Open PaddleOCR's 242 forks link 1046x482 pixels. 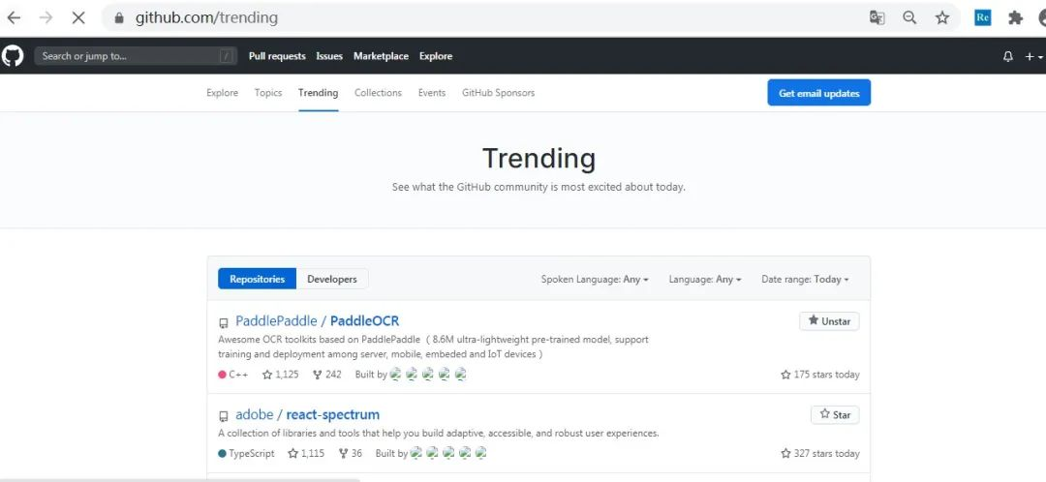pos(327,375)
